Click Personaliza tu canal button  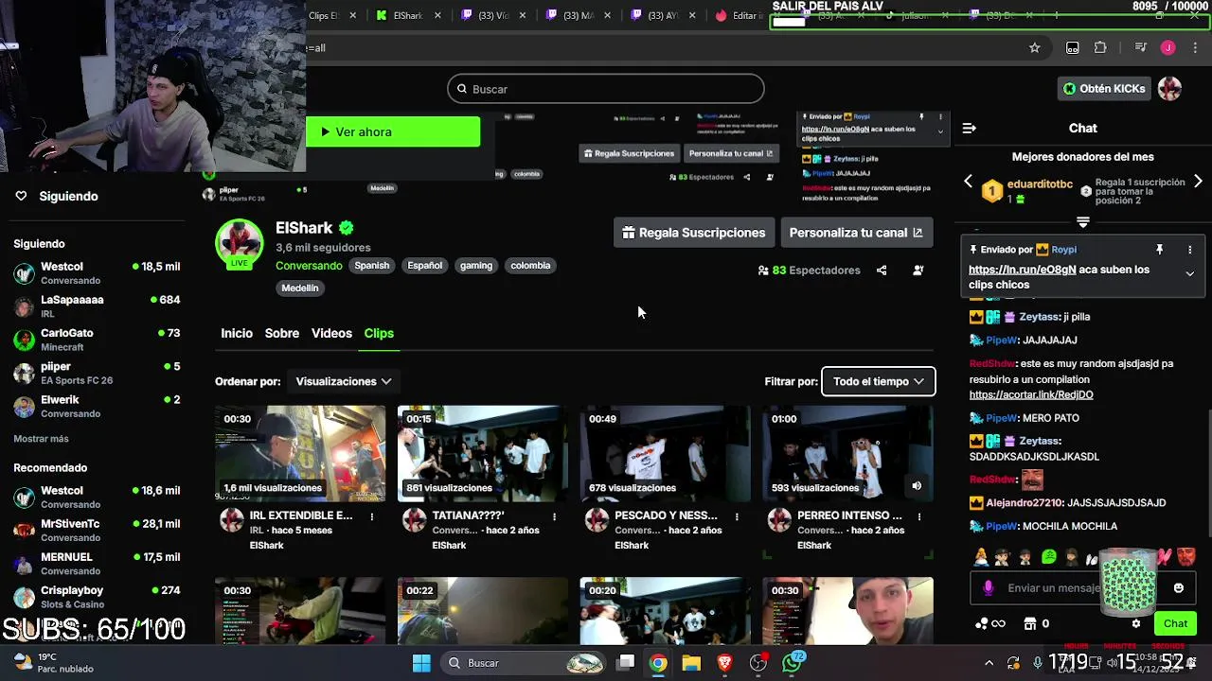click(856, 233)
